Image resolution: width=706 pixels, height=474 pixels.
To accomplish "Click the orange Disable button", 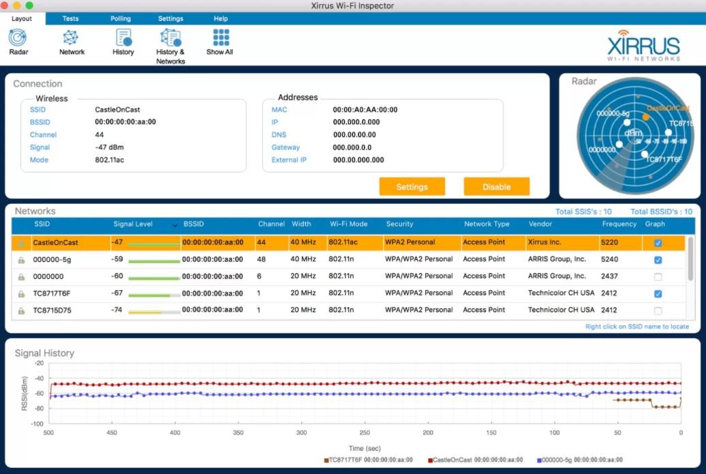I will pyautogui.click(x=497, y=187).
